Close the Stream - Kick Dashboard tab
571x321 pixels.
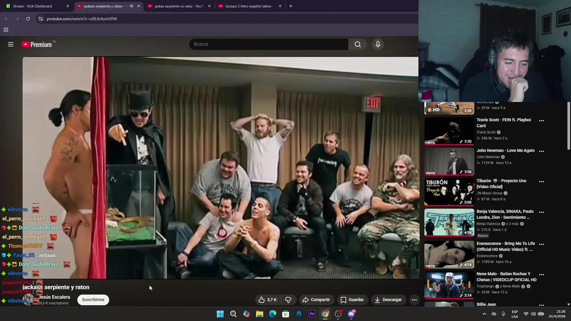(x=68, y=6)
